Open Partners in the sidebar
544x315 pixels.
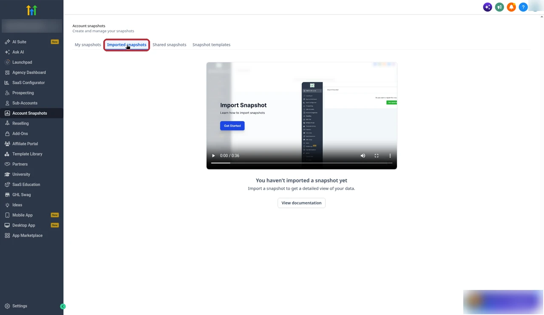[x=31, y=164]
